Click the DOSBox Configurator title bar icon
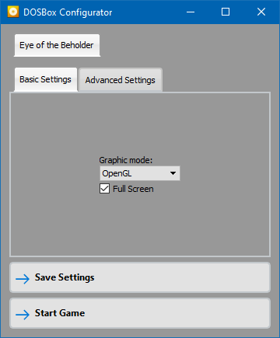280x338 pixels. [13, 12]
